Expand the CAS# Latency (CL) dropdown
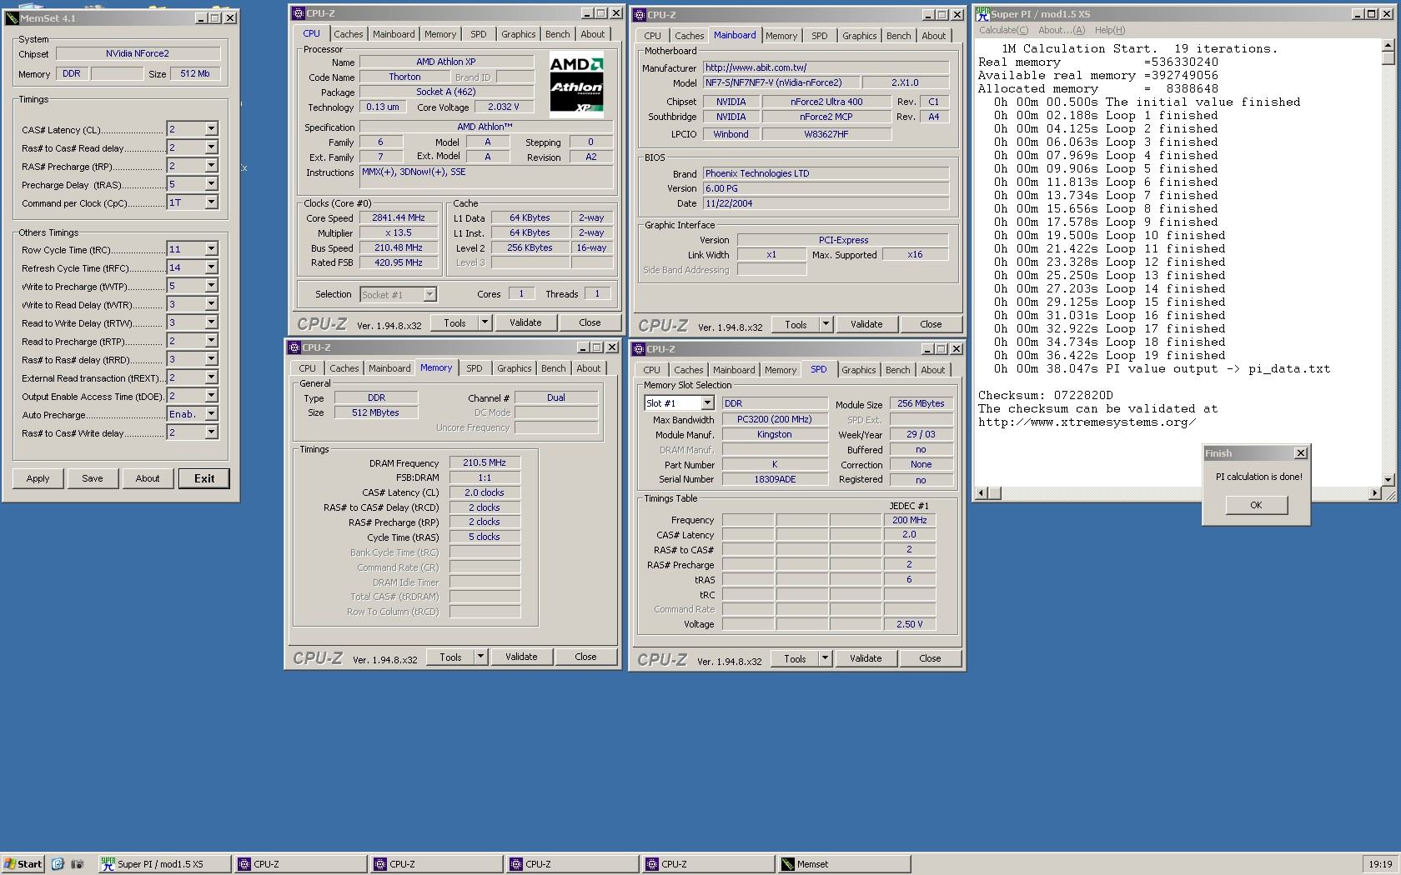Image resolution: width=1401 pixels, height=875 pixels. click(x=211, y=129)
